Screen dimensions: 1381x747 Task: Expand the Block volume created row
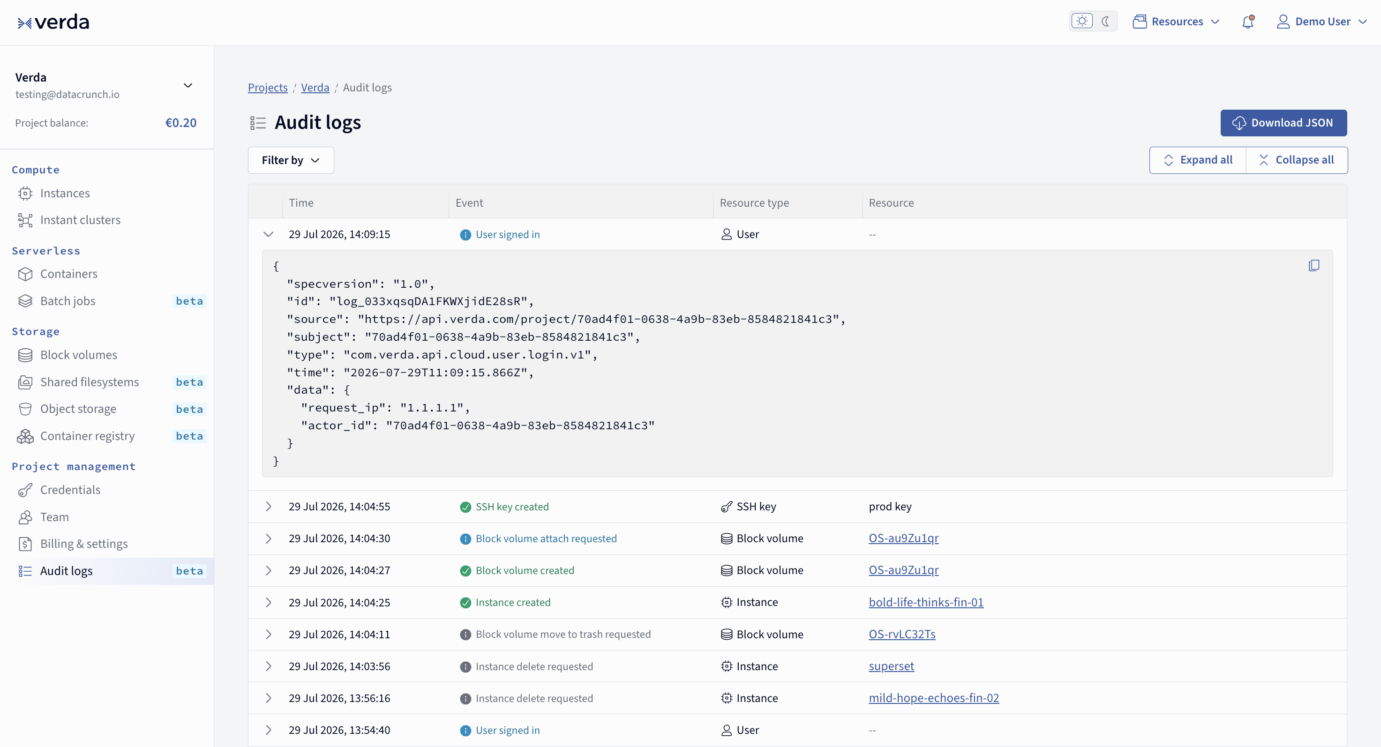(269, 570)
